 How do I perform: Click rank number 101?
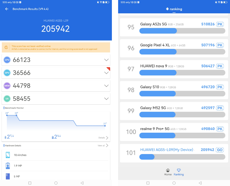coord(131,153)
